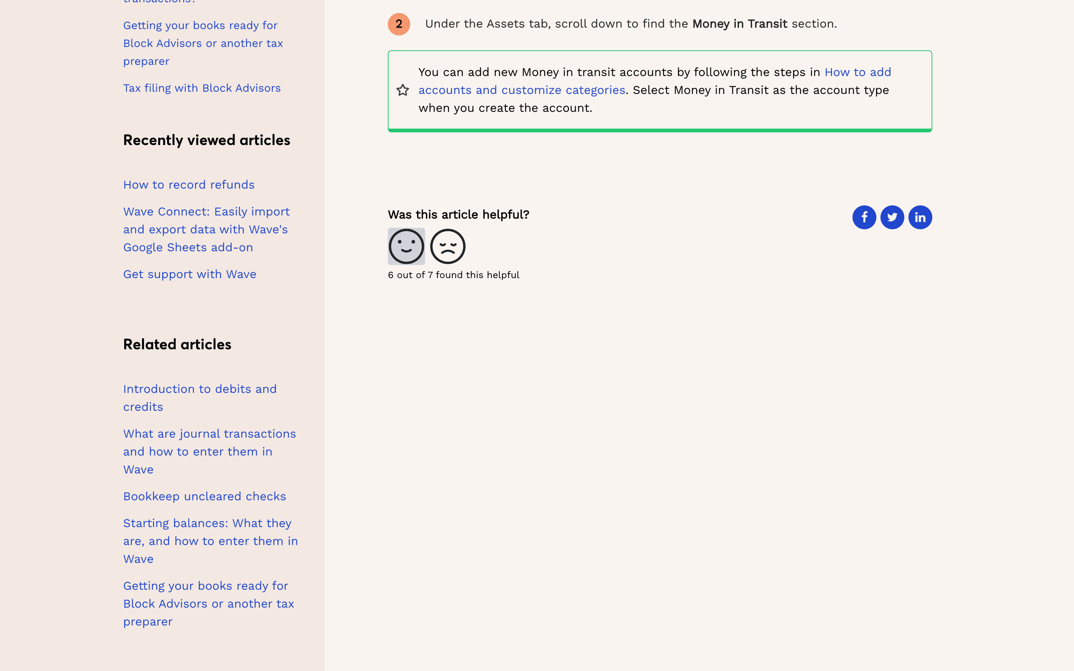Image resolution: width=1074 pixels, height=671 pixels.
Task: Click the star icon in green note box
Action: point(402,90)
